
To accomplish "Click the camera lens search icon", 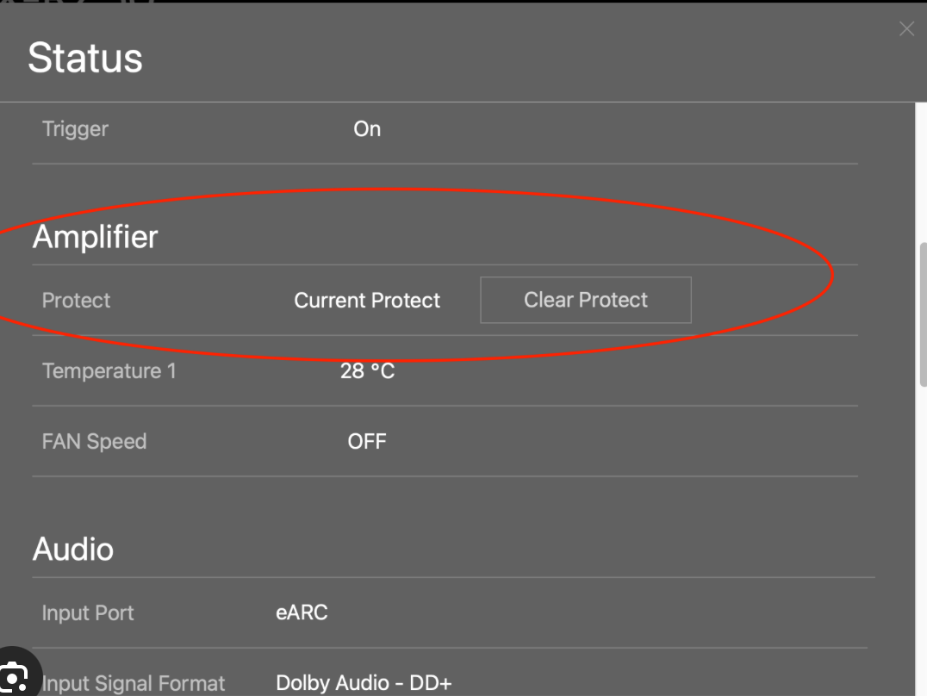I will pos(14,676).
